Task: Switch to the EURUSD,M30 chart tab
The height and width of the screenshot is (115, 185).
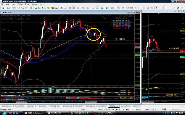Action: pyautogui.click(x=20, y=106)
